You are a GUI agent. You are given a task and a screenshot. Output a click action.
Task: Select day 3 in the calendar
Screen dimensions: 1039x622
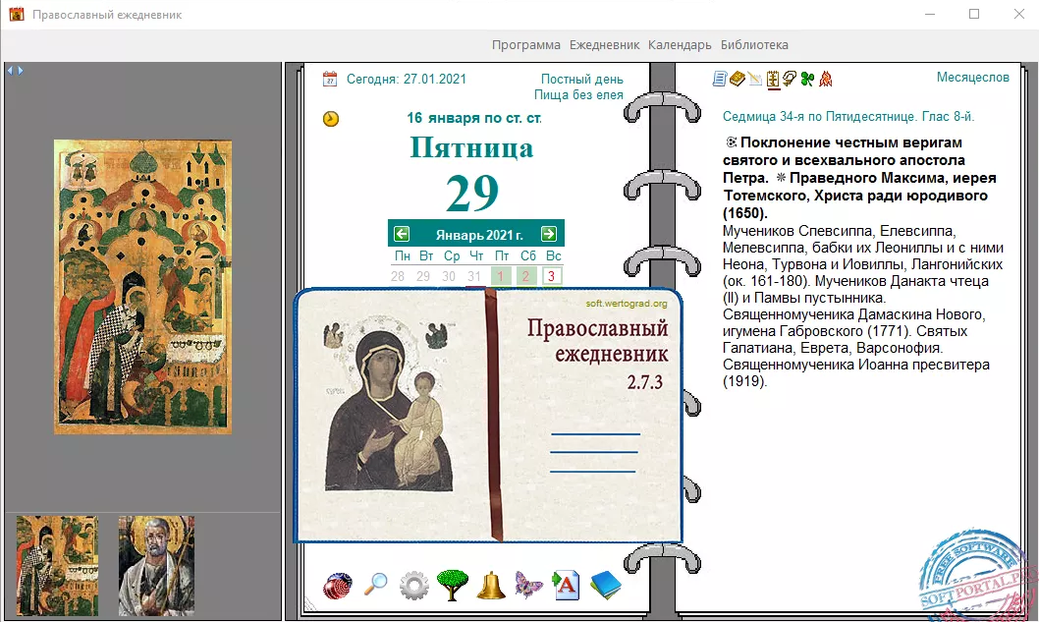tap(552, 276)
